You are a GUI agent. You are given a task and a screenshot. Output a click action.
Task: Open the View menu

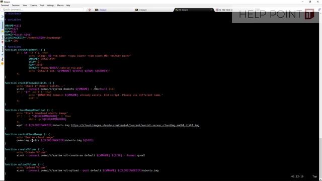(25, 6)
